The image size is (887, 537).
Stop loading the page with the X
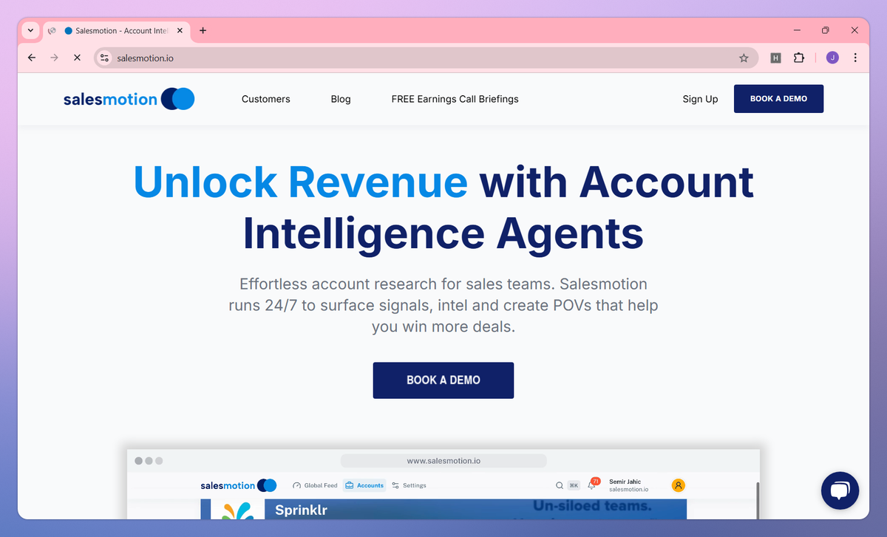tap(77, 58)
